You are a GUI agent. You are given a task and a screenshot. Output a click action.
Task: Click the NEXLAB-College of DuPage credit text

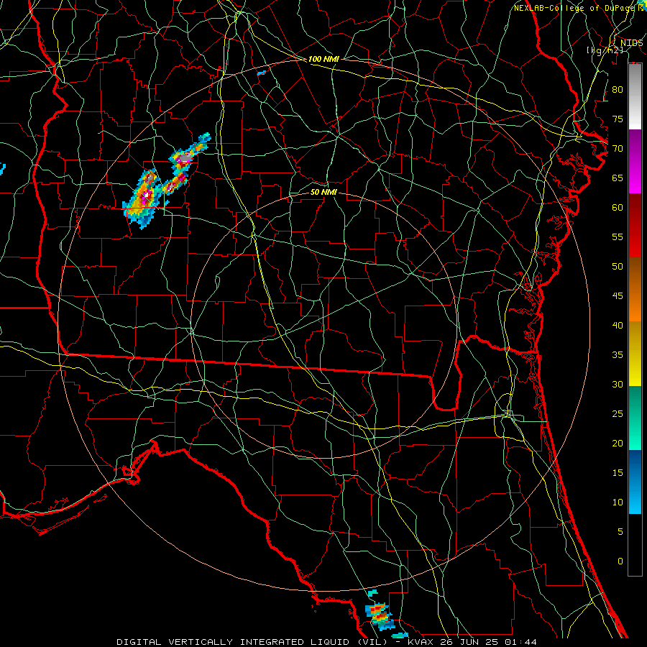[575, 8]
